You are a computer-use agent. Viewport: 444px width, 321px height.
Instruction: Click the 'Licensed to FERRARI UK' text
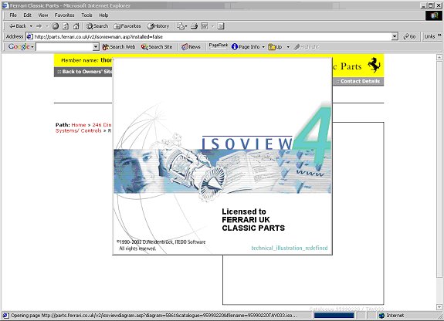coord(246,216)
